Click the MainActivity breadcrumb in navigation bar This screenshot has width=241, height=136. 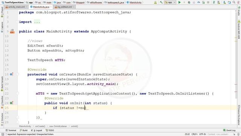(134, 3)
